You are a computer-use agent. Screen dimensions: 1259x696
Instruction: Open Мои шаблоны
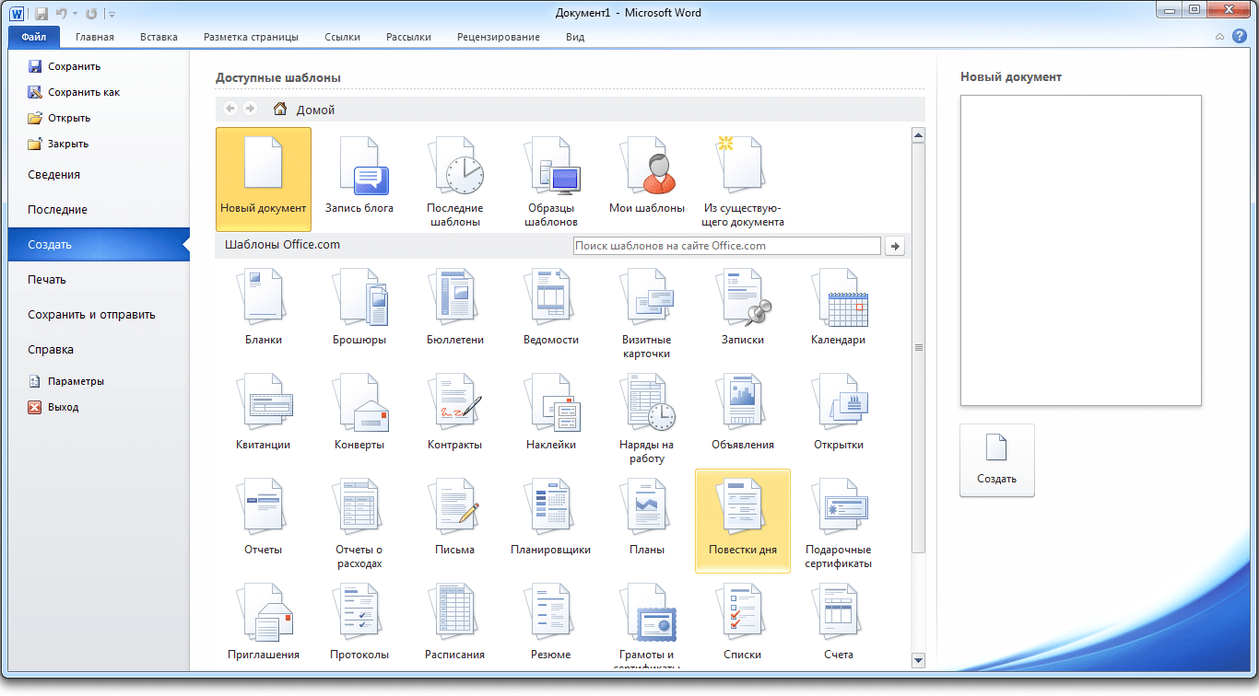tap(647, 179)
